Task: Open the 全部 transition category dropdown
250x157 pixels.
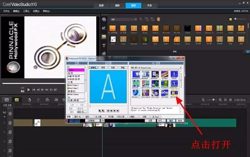Action: coord(124,20)
